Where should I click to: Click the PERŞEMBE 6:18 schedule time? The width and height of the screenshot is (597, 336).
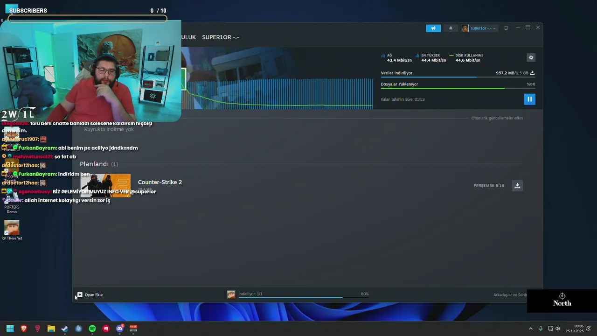pyautogui.click(x=489, y=186)
